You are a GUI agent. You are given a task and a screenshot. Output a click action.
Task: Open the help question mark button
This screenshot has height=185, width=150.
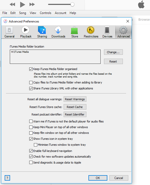click(x=7, y=178)
